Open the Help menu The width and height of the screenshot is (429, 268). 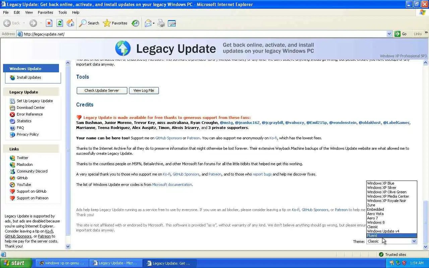point(76,12)
